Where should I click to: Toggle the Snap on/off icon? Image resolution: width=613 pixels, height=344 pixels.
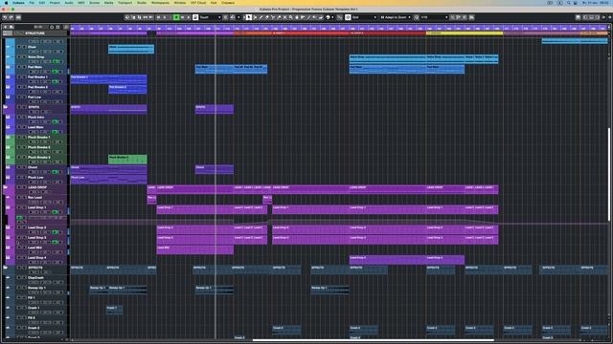click(x=339, y=17)
